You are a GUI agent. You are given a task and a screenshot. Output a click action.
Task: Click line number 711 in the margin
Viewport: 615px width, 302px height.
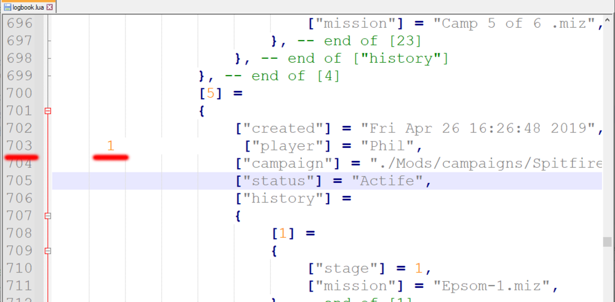tap(20, 285)
